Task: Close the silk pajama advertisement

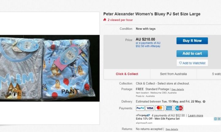Action: [219, 119]
